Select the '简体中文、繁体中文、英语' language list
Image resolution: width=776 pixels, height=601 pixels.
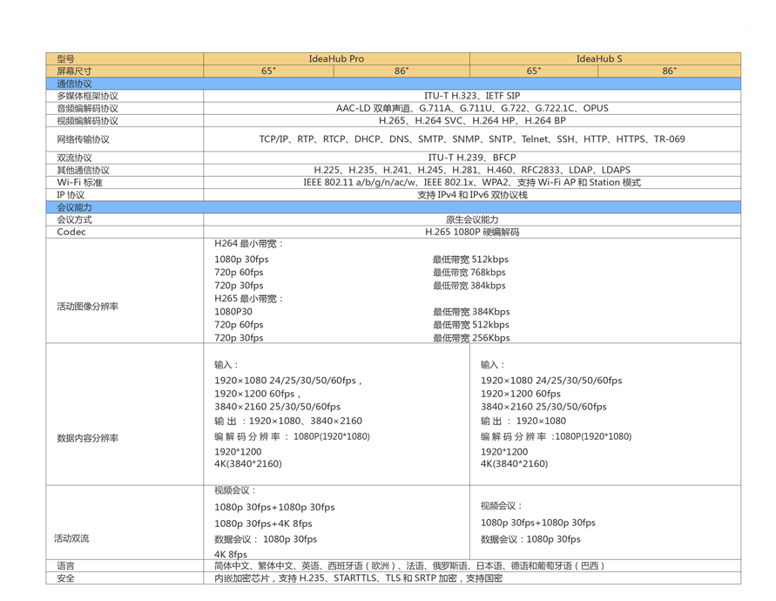pyautogui.click(x=409, y=566)
